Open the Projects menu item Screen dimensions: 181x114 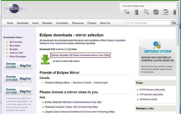(92, 23)
